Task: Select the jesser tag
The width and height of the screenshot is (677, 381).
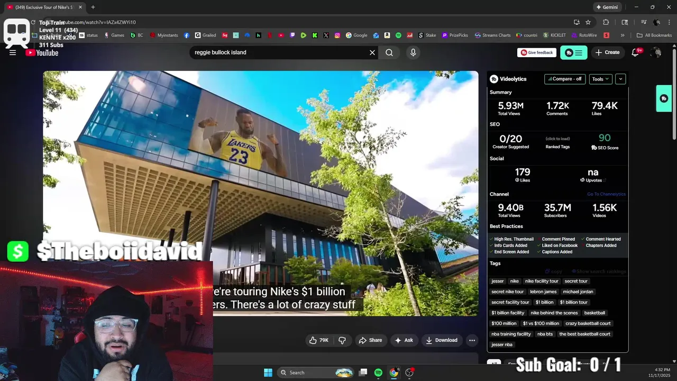Action: (498, 281)
